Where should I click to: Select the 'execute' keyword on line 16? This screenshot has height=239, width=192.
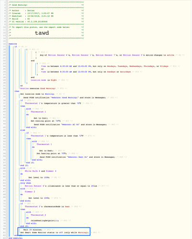coord(13,44)
